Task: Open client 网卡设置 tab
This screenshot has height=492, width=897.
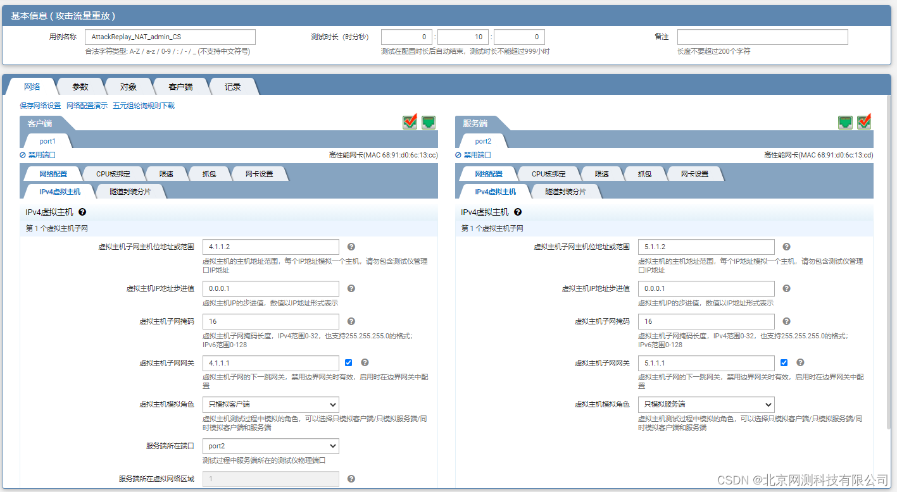Action: pyautogui.click(x=259, y=174)
